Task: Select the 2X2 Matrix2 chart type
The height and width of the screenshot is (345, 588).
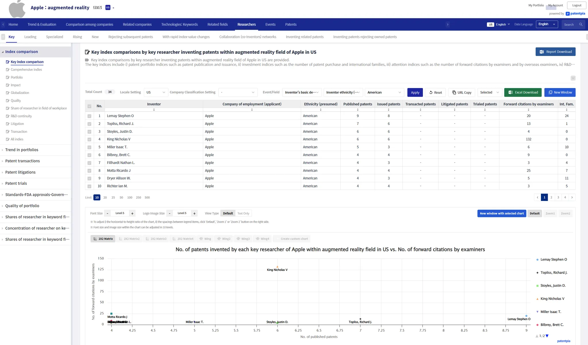Action: pos(129,239)
